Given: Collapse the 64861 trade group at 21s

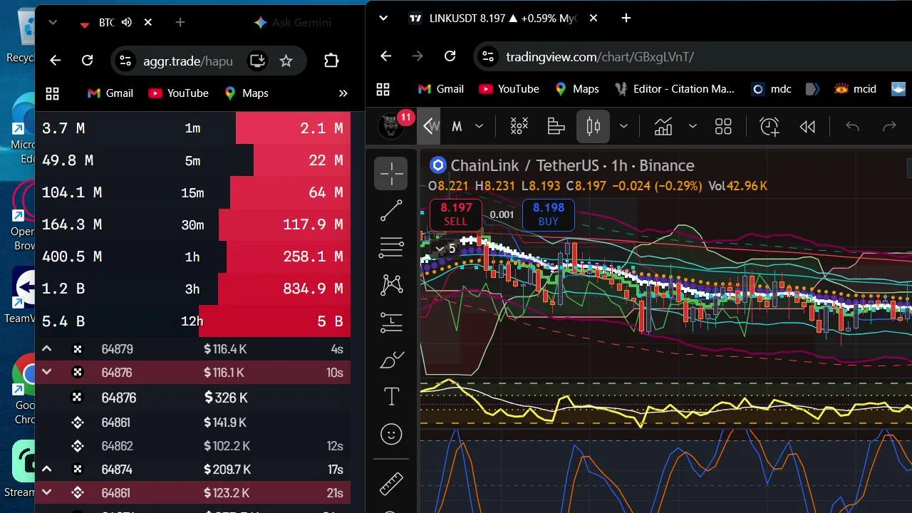Looking at the screenshot, I should [46, 493].
